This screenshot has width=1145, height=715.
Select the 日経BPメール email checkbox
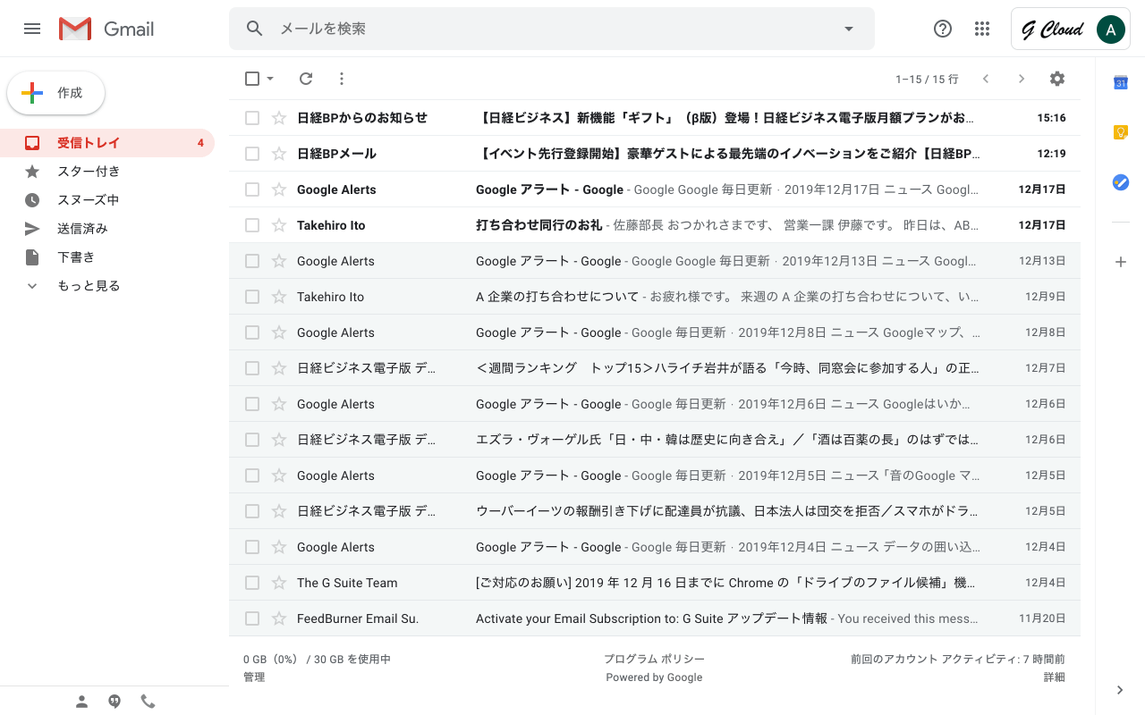point(252,154)
